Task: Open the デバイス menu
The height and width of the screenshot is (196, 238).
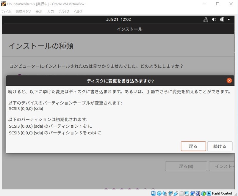Action: point(64,11)
